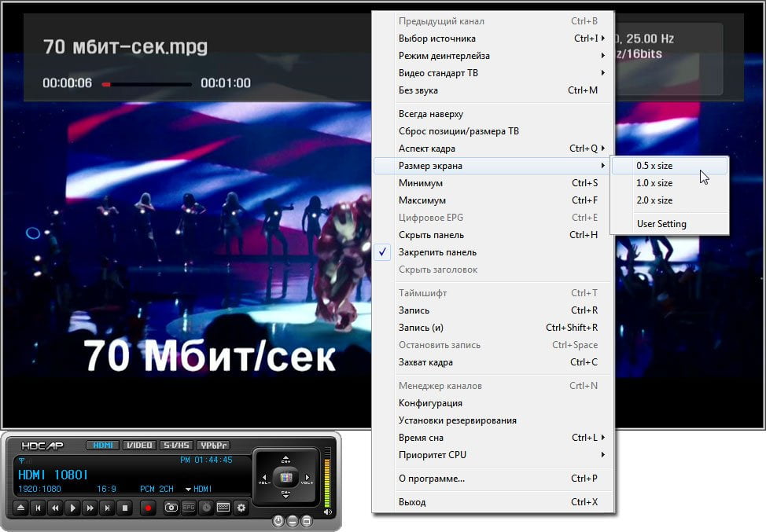Click the eject/open file button
This screenshot has height=532, width=766.
coord(21,508)
